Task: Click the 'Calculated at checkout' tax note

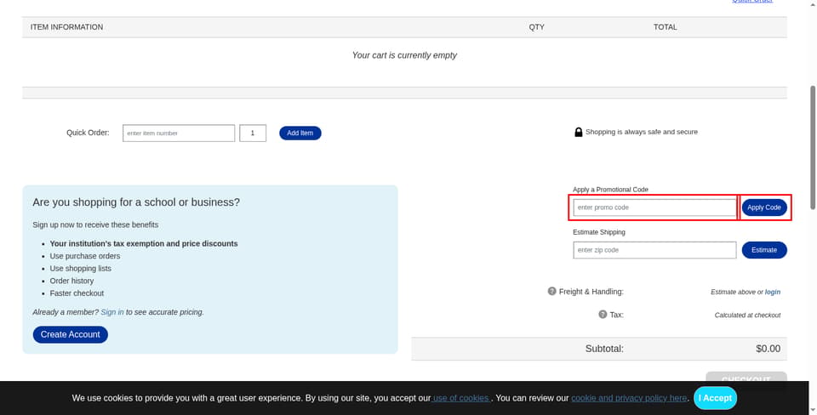Action: [747, 315]
